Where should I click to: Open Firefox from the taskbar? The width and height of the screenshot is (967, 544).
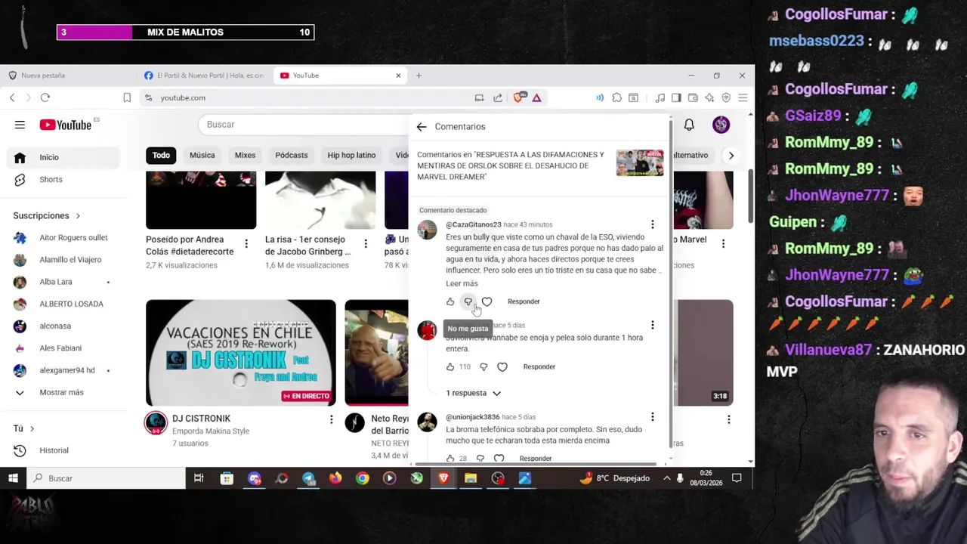[x=335, y=478]
